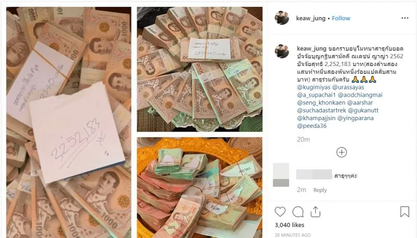Load more comments with the plus circle

[x=341, y=152]
